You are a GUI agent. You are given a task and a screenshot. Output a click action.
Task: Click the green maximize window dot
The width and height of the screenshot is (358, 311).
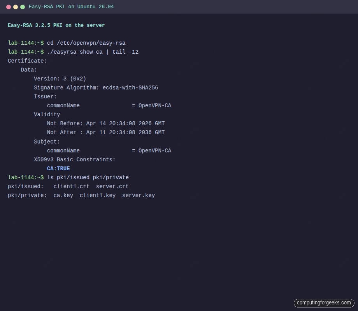23,7
